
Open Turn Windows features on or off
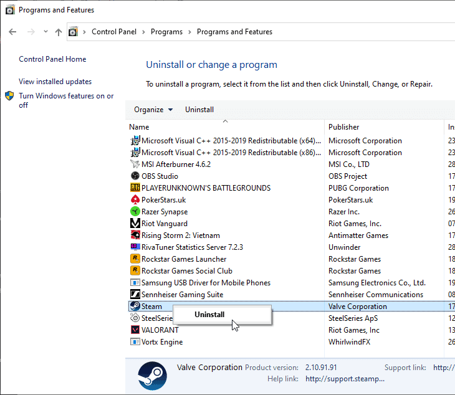click(66, 100)
